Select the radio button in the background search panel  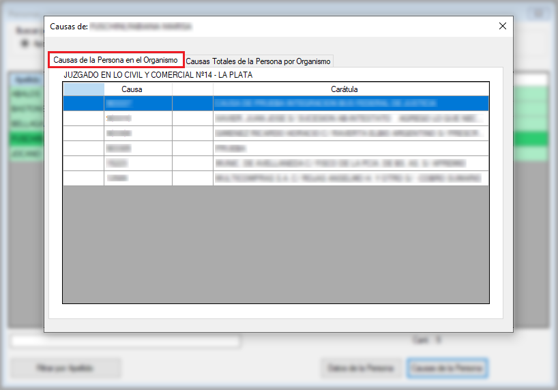pos(25,44)
